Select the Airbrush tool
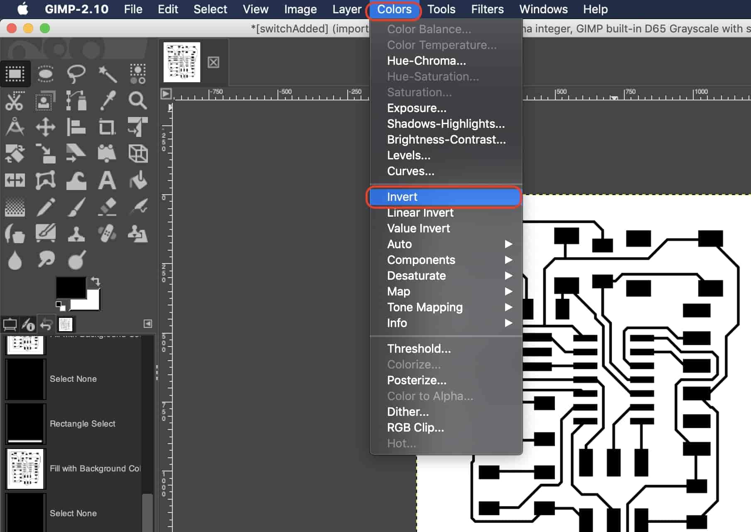The width and height of the screenshot is (751, 532). tap(138, 207)
